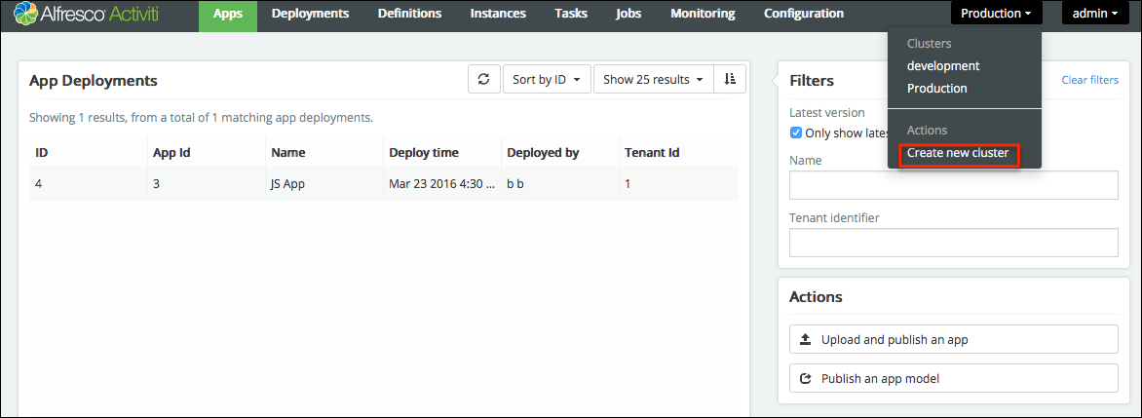The height and width of the screenshot is (418, 1142).
Task: Toggle the Only show latest version checkbox
Action: pyautogui.click(x=796, y=133)
